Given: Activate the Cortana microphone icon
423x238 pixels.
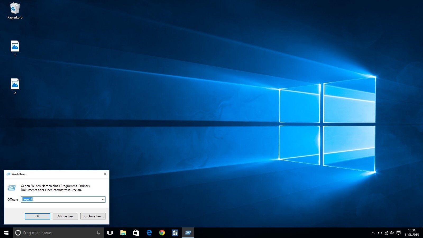Looking at the screenshot, I should pos(98,233).
